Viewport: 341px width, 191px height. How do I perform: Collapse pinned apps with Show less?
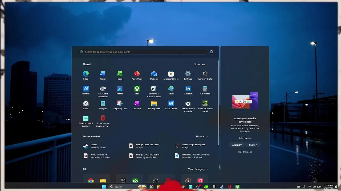[x=201, y=64]
